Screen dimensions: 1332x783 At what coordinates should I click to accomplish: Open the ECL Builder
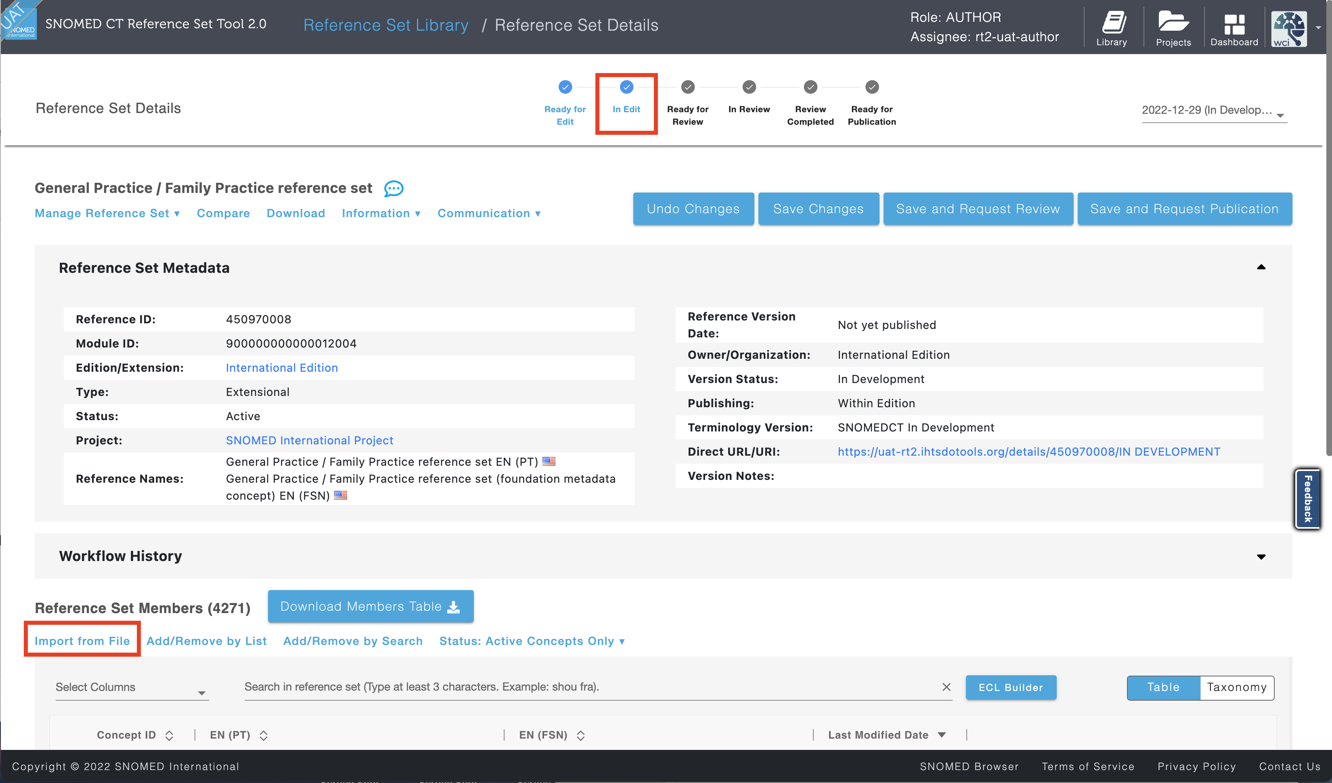point(1011,687)
